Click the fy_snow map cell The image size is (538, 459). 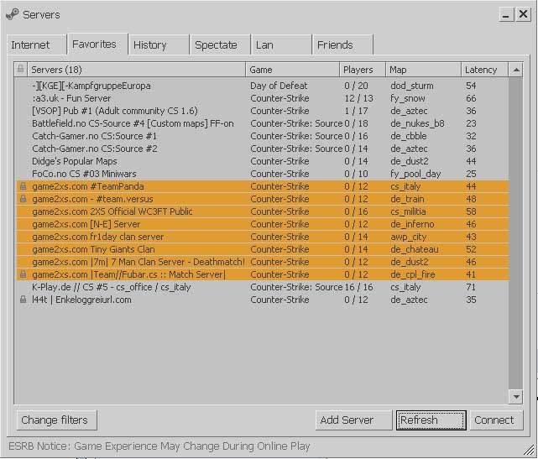tap(408, 98)
